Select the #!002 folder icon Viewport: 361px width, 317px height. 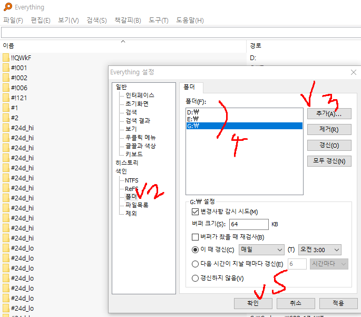click(x=6, y=78)
